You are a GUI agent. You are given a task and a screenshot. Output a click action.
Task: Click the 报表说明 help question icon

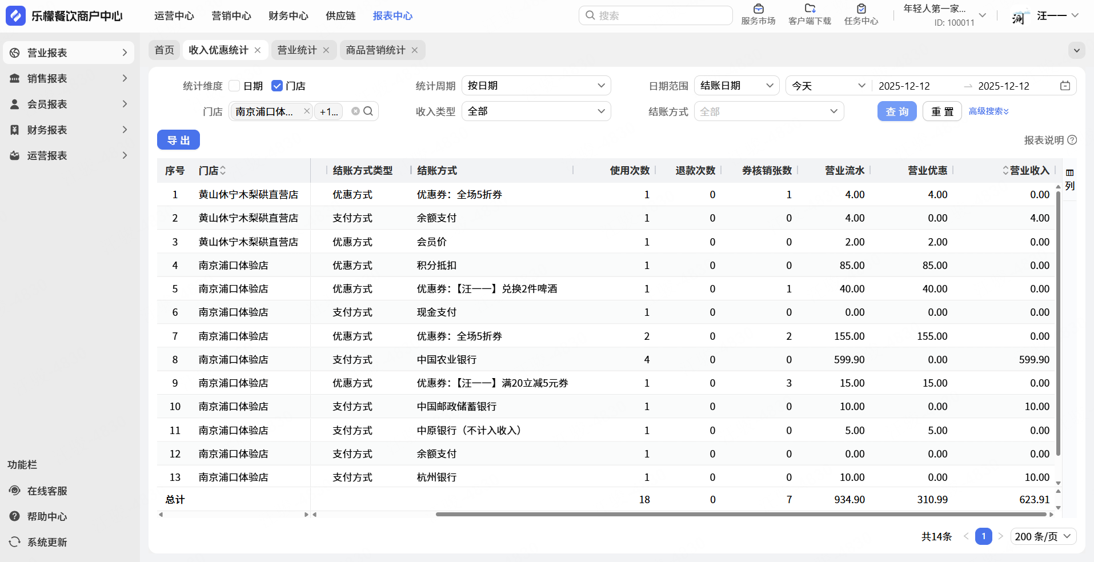1072,140
